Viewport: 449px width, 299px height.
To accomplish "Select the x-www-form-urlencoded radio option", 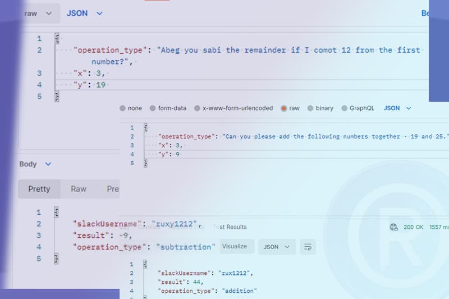I will coord(233,108).
